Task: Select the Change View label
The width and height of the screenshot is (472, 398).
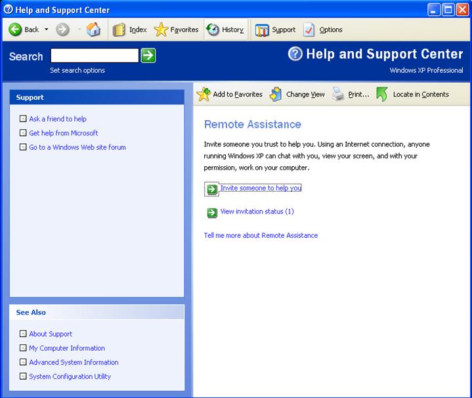Action: click(x=305, y=94)
